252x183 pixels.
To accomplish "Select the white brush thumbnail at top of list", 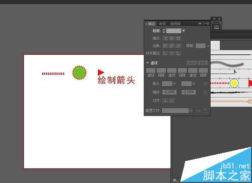I will (215, 45).
